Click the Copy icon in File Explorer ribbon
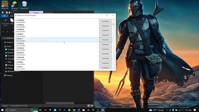Viewport: 199px width, 112px height. tap(12, 21)
